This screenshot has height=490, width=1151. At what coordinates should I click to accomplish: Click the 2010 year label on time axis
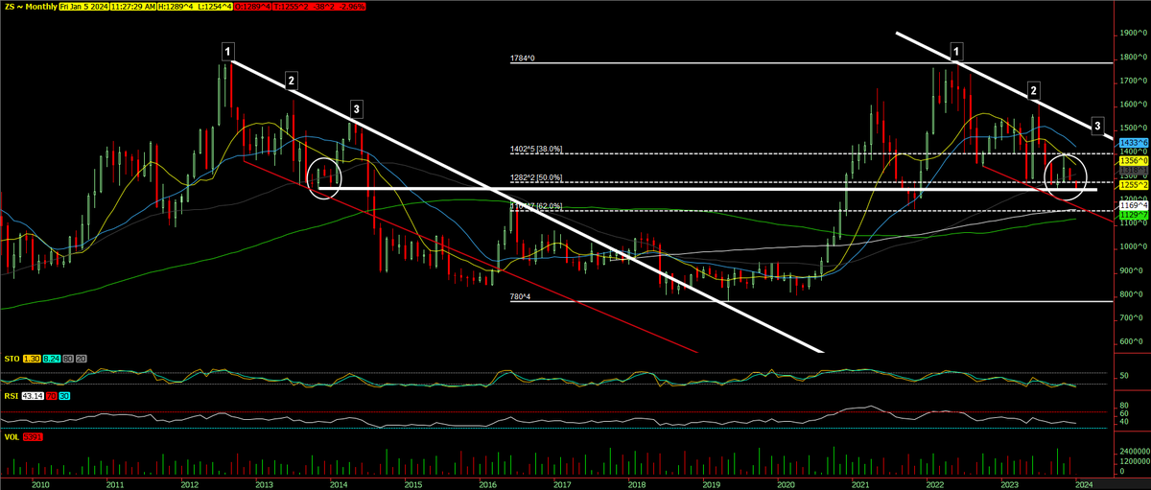pos(40,485)
